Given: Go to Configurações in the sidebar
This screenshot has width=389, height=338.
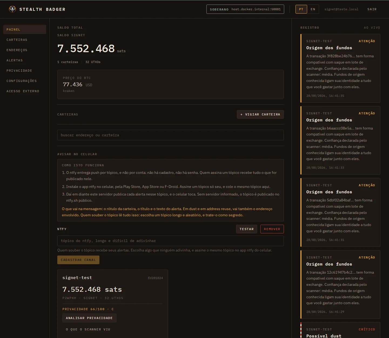Looking at the screenshot, I should tap(25, 81).
